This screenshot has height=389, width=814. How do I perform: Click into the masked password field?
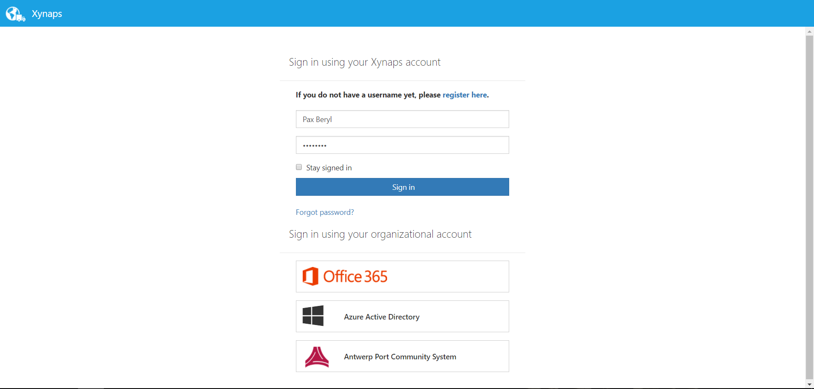point(402,145)
